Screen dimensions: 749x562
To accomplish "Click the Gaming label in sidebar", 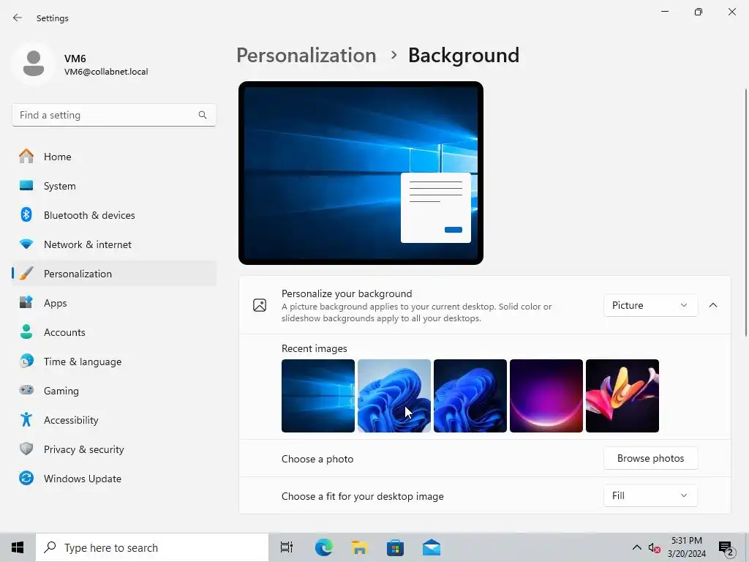I will click(x=61, y=391).
